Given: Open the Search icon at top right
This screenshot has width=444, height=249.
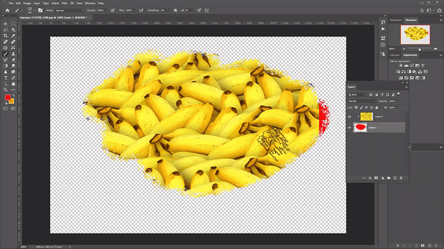Looking at the screenshot, I should pyautogui.click(x=422, y=11).
